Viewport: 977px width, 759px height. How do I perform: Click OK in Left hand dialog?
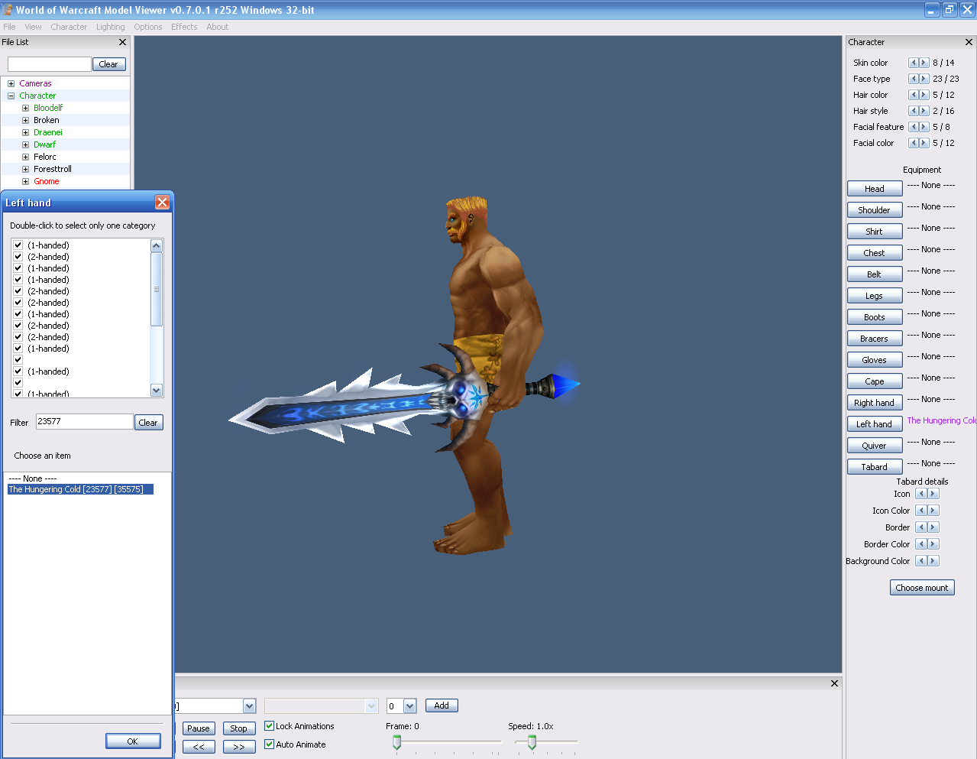(133, 741)
